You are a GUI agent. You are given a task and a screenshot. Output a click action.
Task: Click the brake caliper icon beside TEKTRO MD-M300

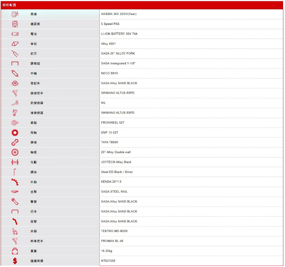pos(15,231)
